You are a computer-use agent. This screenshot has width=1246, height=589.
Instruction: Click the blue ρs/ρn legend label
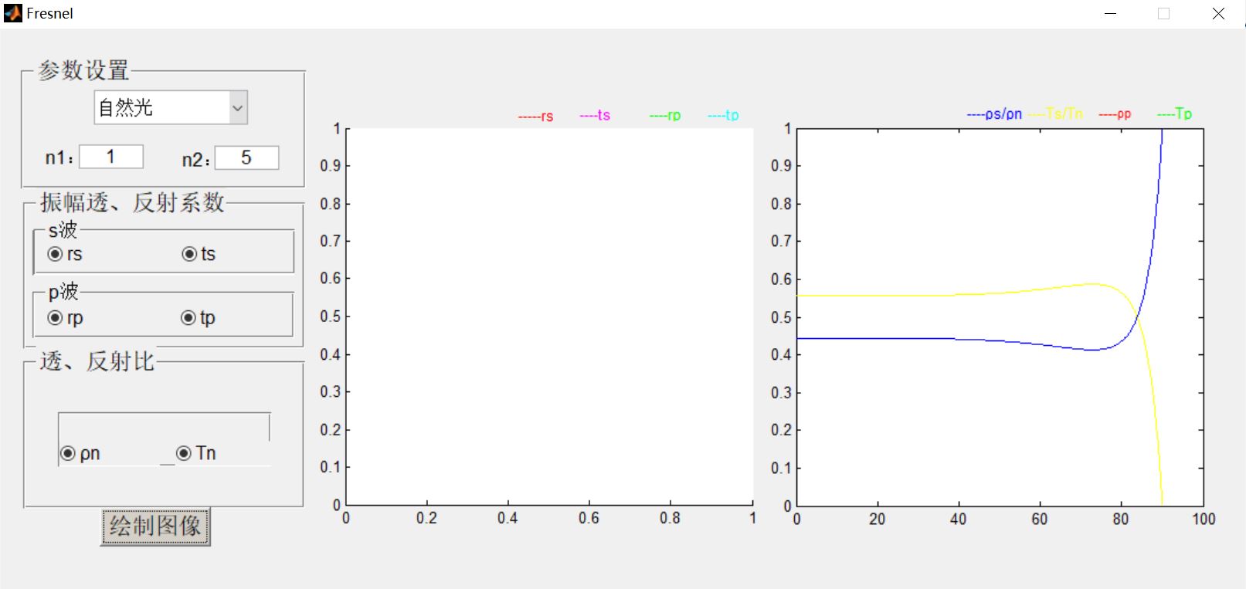(x=995, y=114)
